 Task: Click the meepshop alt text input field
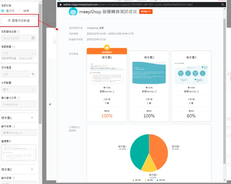[x=19, y=104]
